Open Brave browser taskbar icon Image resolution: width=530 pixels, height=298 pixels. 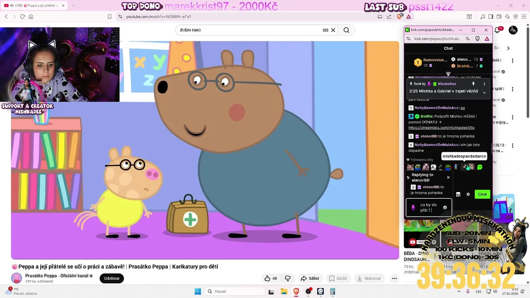[x=296, y=291]
